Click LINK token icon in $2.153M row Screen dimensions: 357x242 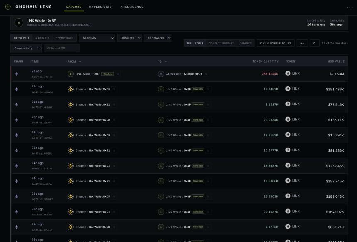[x=288, y=73]
